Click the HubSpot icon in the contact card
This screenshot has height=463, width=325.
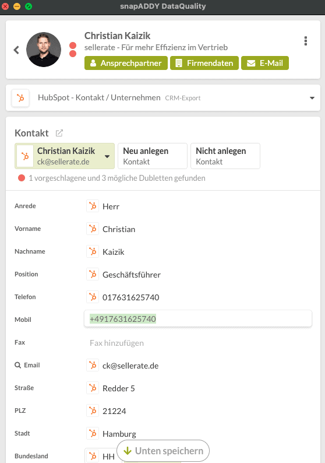25,156
